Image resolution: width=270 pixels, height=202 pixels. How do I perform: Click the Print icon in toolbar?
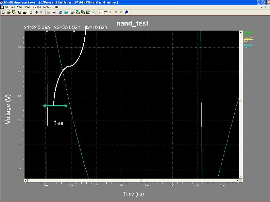[24, 12]
